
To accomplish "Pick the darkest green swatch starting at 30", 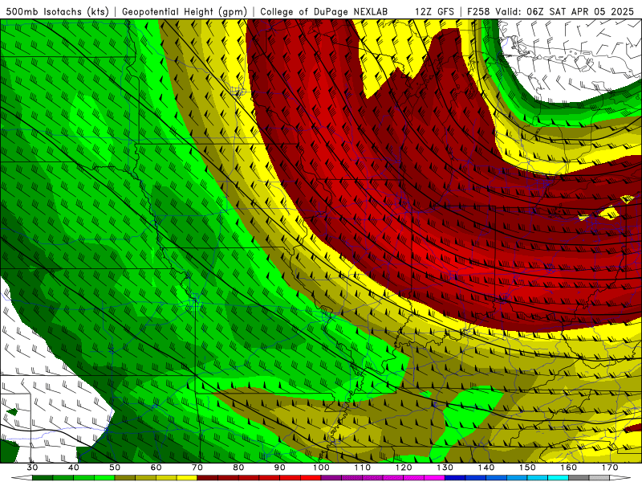I will coord(43,477).
